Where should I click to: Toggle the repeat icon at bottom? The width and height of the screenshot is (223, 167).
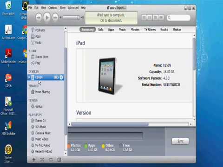[51, 160]
